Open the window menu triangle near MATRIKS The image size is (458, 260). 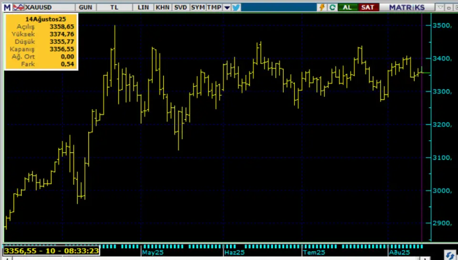pos(440,8)
